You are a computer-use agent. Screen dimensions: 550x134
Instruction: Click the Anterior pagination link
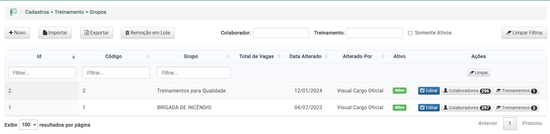[487, 123]
